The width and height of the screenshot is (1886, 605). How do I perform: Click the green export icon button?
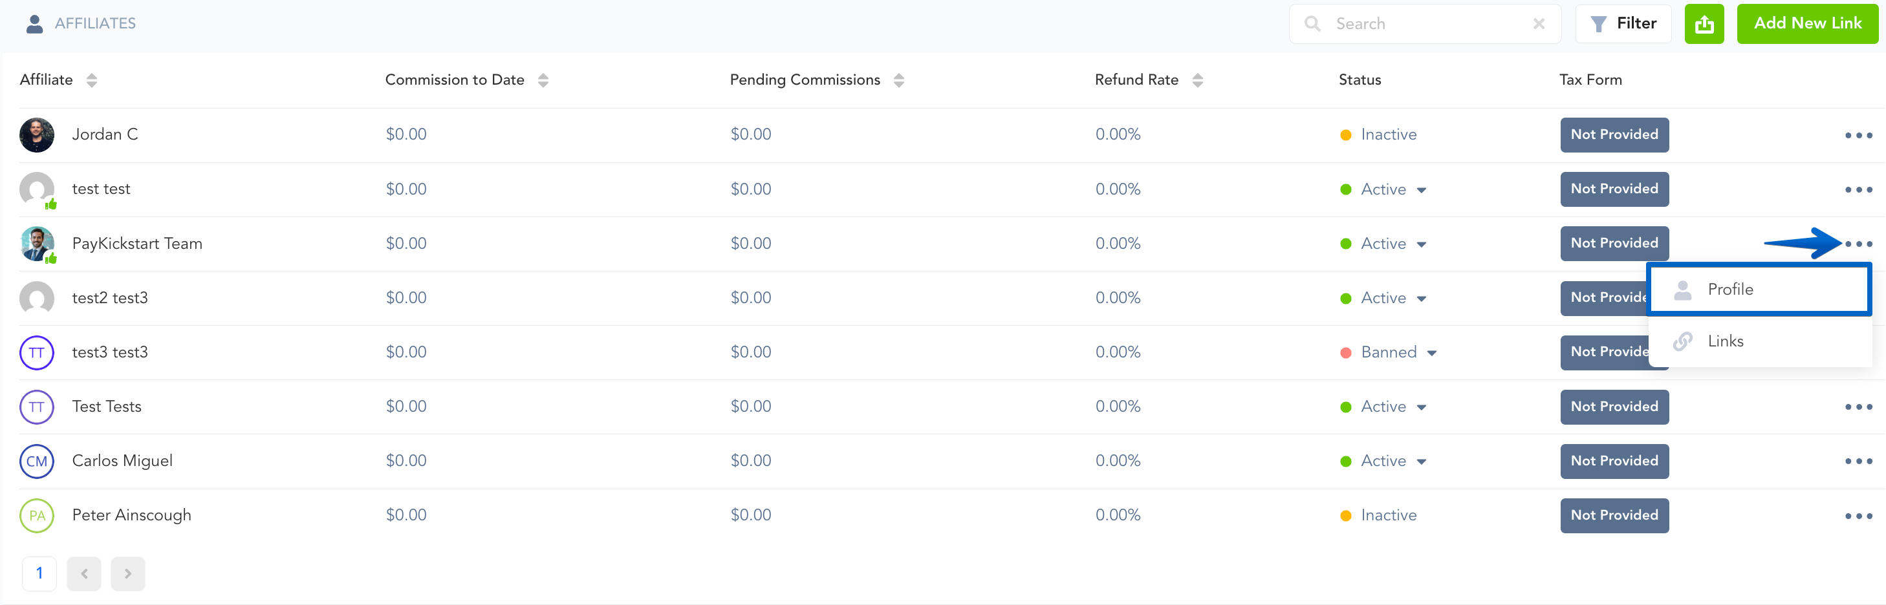1703,24
